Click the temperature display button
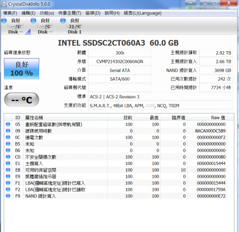 point(22,100)
